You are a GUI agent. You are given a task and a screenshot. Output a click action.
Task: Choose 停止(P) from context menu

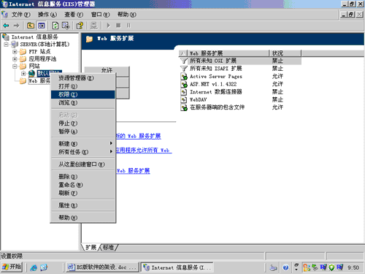tap(82, 123)
